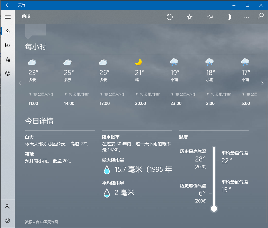Refresh the weather forecast

[x=169, y=17]
